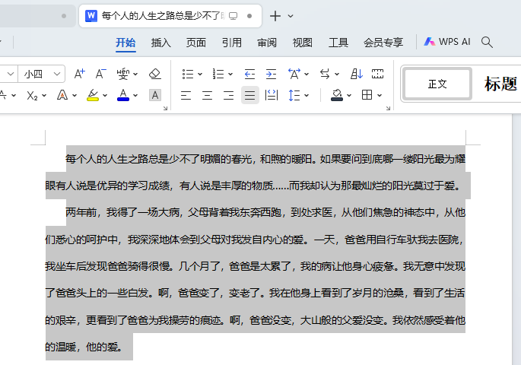Expand the line spacing dropdown arrow
Screen dimensions: 521x365
coord(307,96)
